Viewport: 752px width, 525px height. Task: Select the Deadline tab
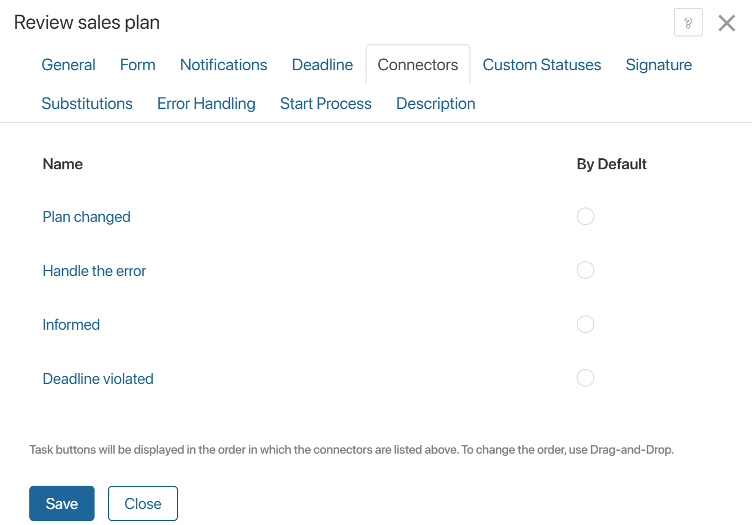click(x=322, y=65)
